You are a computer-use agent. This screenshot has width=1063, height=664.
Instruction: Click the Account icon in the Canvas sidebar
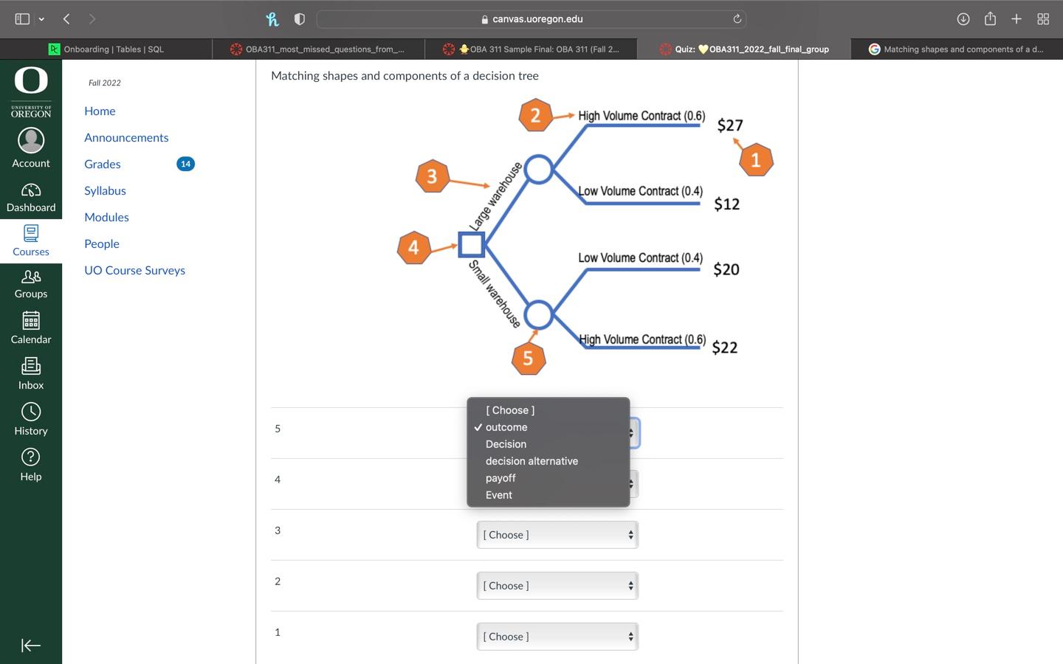click(30, 146)
